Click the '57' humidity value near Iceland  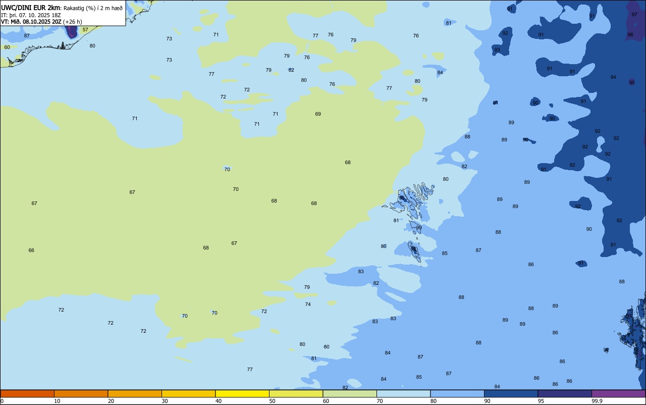click(85, 30)
